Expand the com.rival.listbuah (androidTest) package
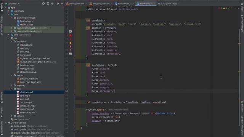Viewport: 244px width, 137px height. [12, 28]
